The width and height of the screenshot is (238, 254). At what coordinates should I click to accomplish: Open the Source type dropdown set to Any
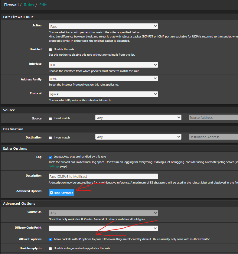(x=138, y=118)
